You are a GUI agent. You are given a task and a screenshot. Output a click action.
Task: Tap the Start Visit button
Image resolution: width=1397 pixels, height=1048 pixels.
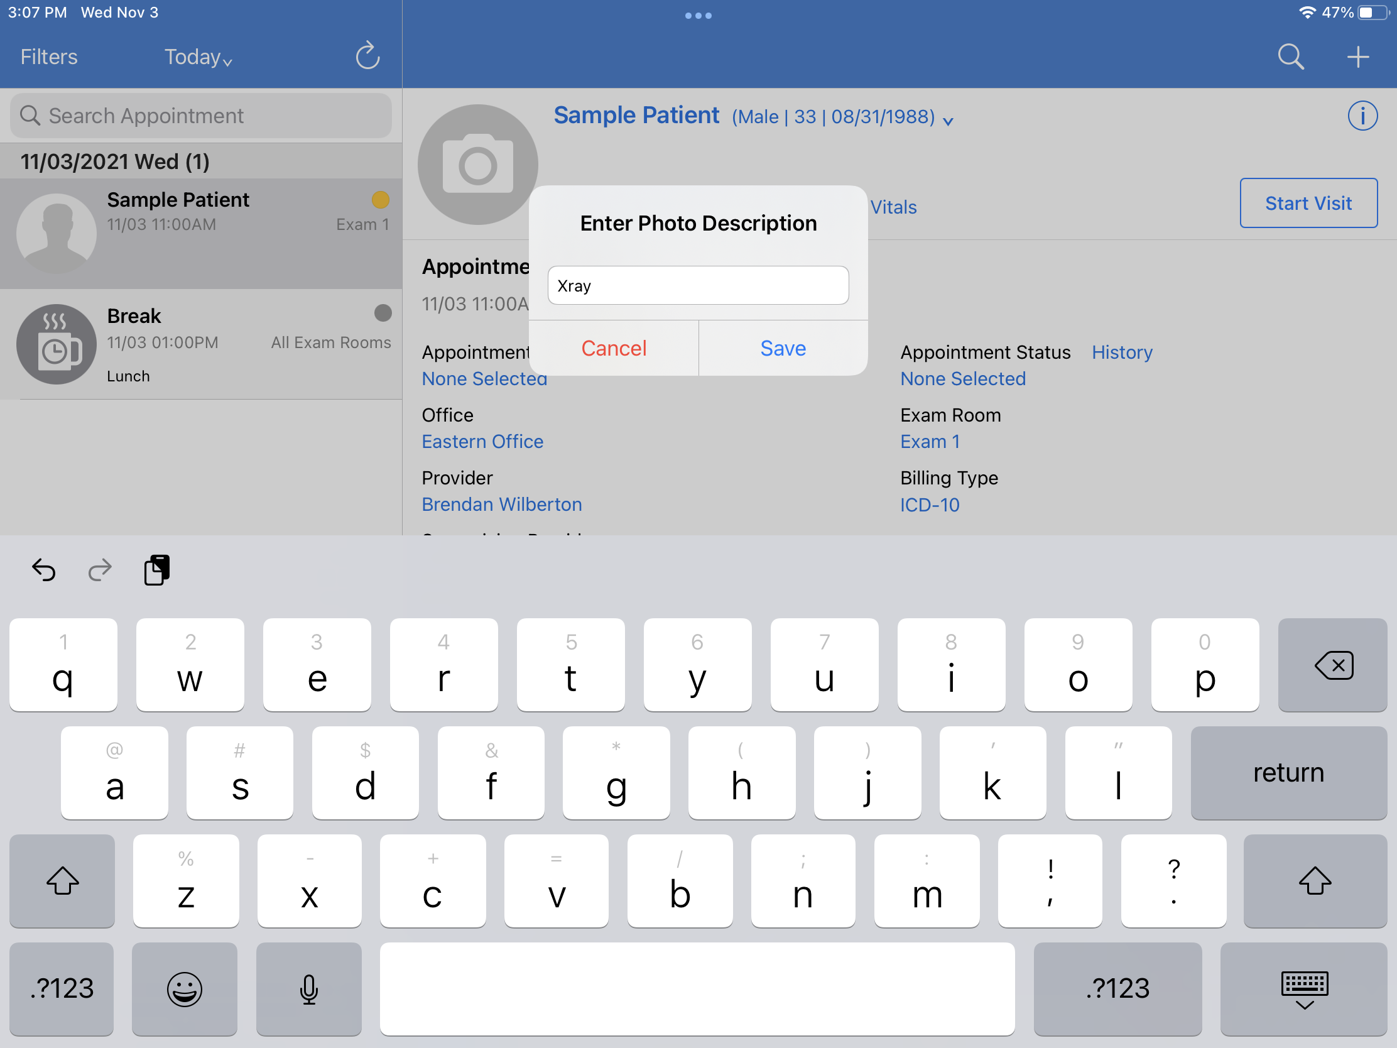click(1308, 203)
